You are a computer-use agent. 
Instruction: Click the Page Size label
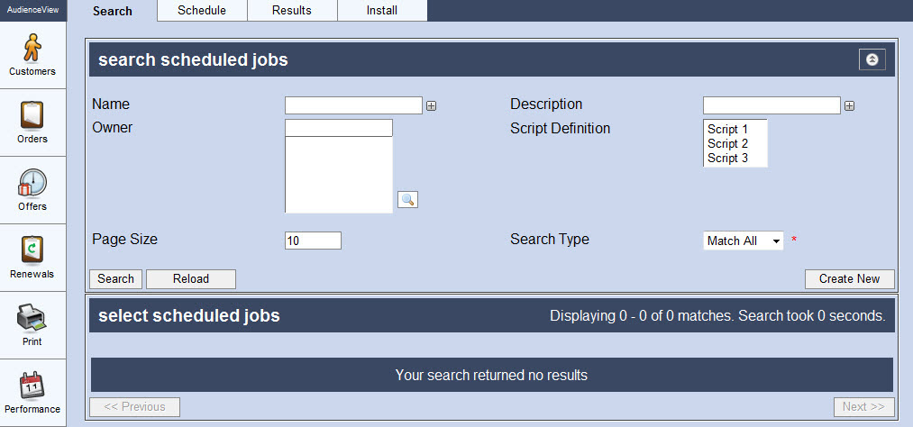124,239
